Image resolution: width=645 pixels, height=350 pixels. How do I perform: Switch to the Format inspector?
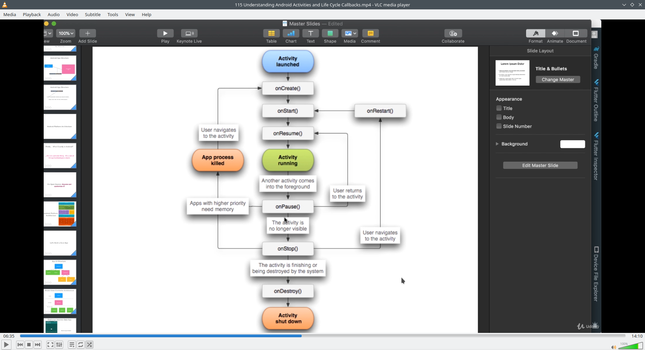click(x=535, y=33)
